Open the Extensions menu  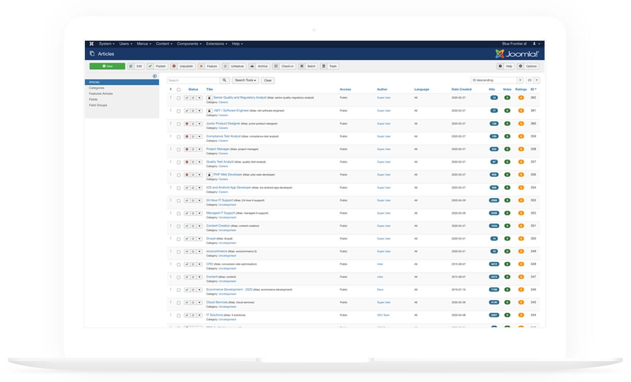(216, 44)
